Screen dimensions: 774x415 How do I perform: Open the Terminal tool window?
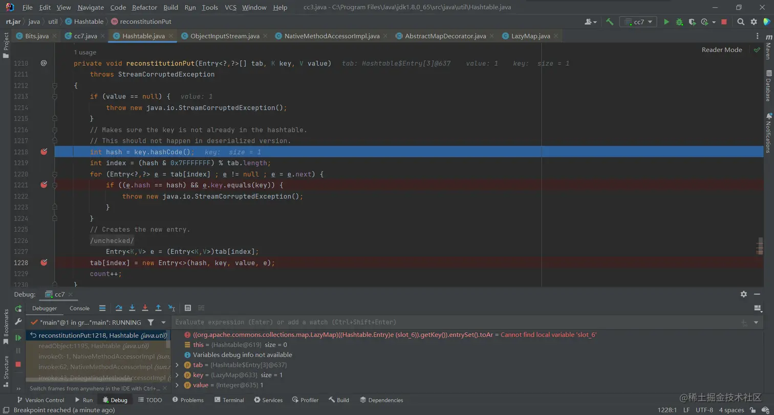[228, 400]
